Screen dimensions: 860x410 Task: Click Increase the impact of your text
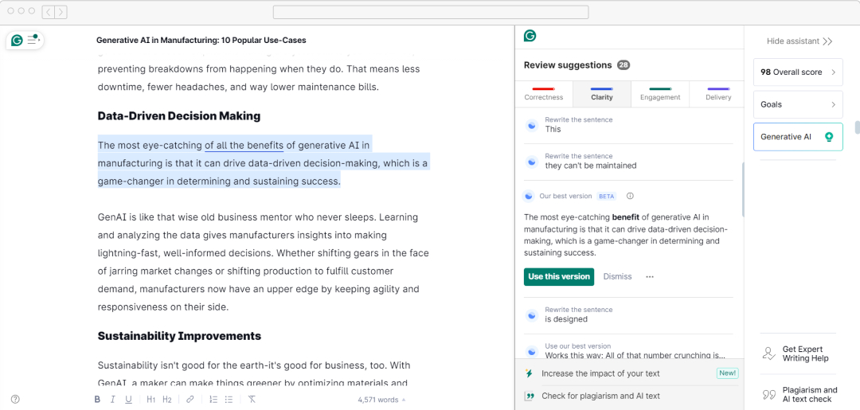[x=629, y=373]
